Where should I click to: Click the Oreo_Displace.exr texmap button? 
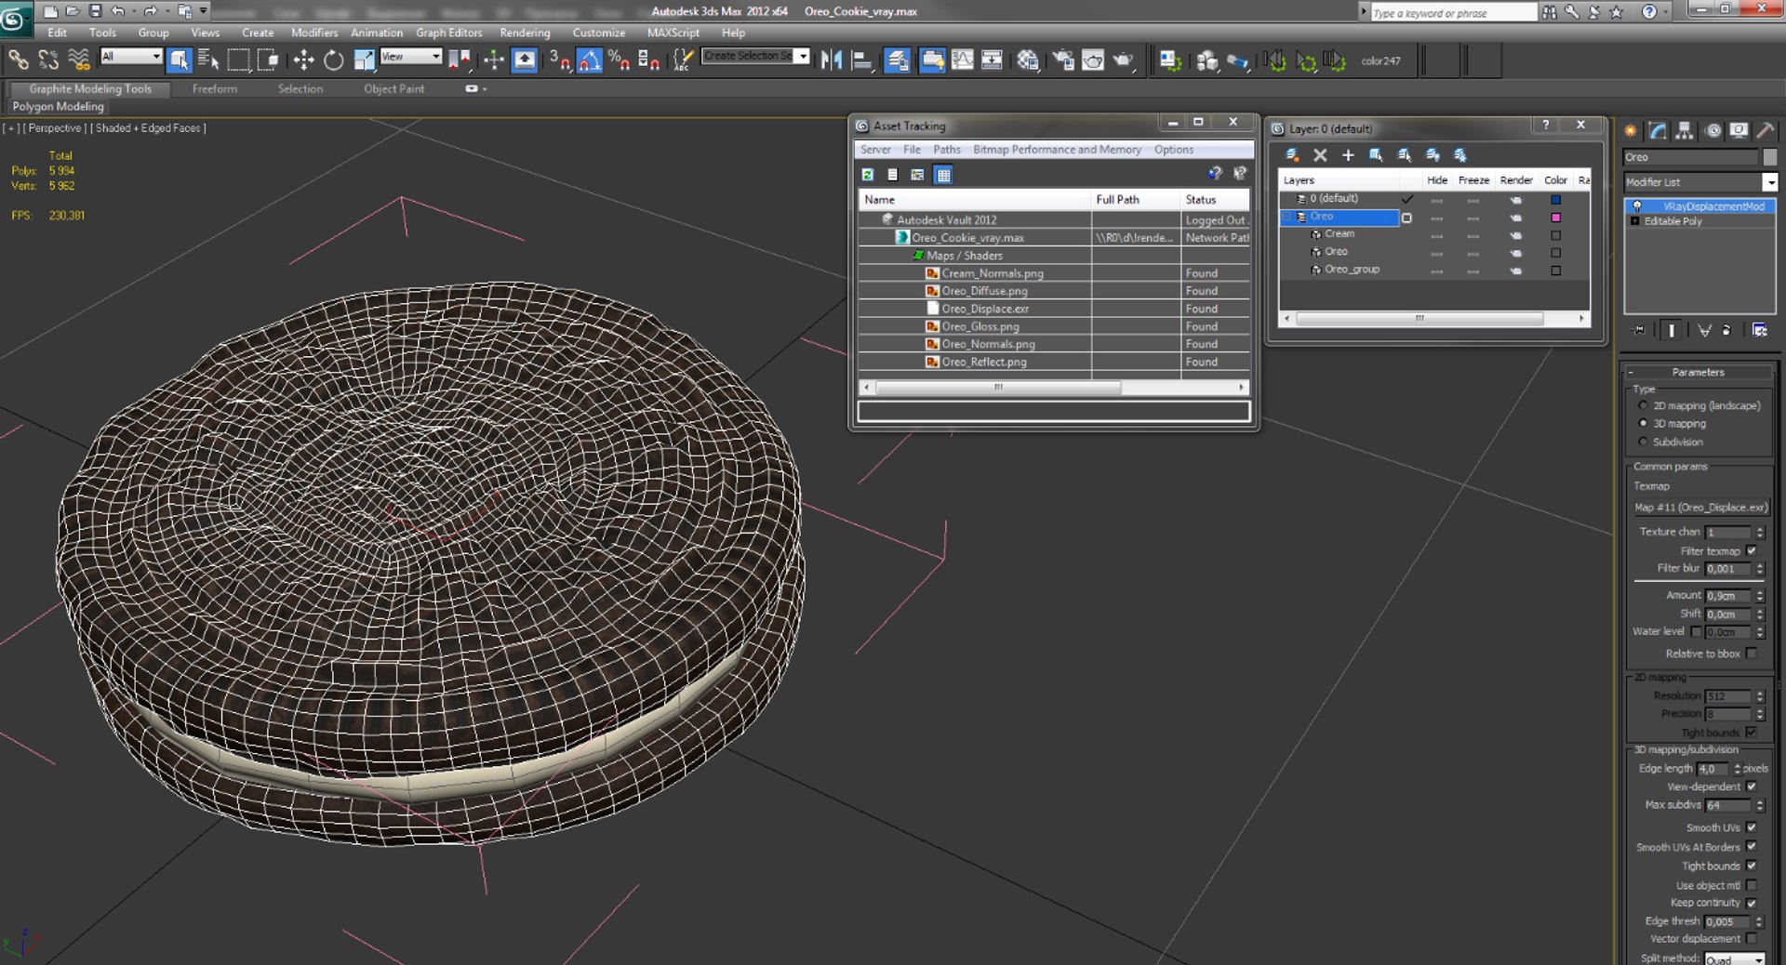(x=1700, y=508)
